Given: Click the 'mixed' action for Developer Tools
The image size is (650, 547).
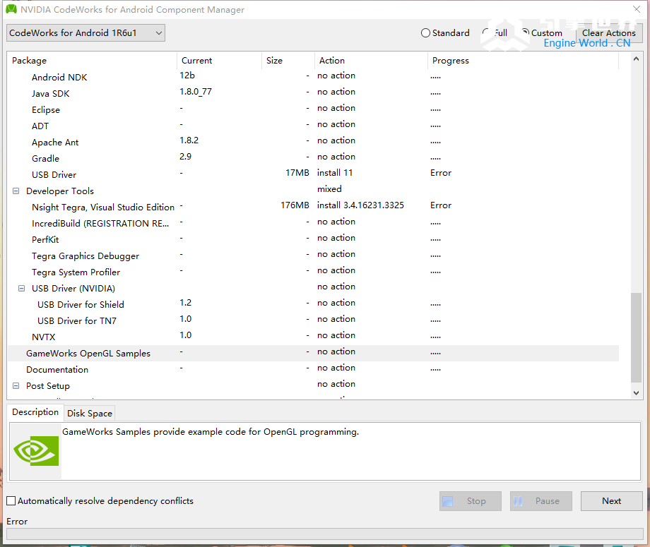Looking at the screenshot, I should 329,189.
